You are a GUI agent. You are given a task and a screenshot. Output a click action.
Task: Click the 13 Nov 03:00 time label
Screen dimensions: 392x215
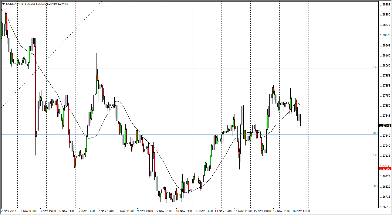pos(204,211)
